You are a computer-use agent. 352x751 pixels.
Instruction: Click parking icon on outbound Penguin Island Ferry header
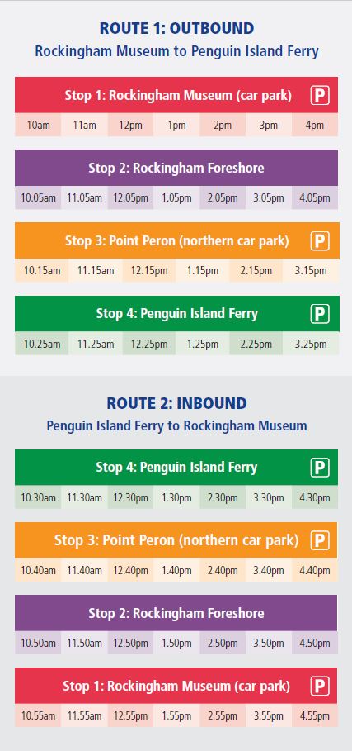tap(320, 314)
